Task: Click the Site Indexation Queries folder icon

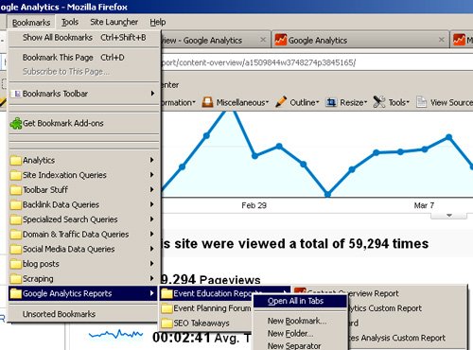Action: click(15, 175)
